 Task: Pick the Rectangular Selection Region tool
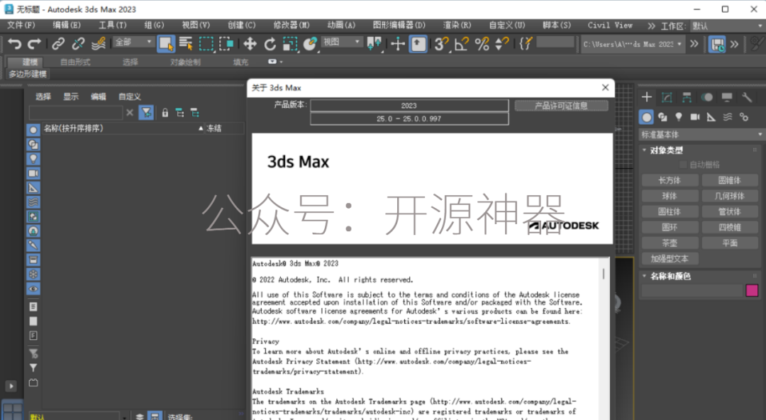(x=206, y=44)
